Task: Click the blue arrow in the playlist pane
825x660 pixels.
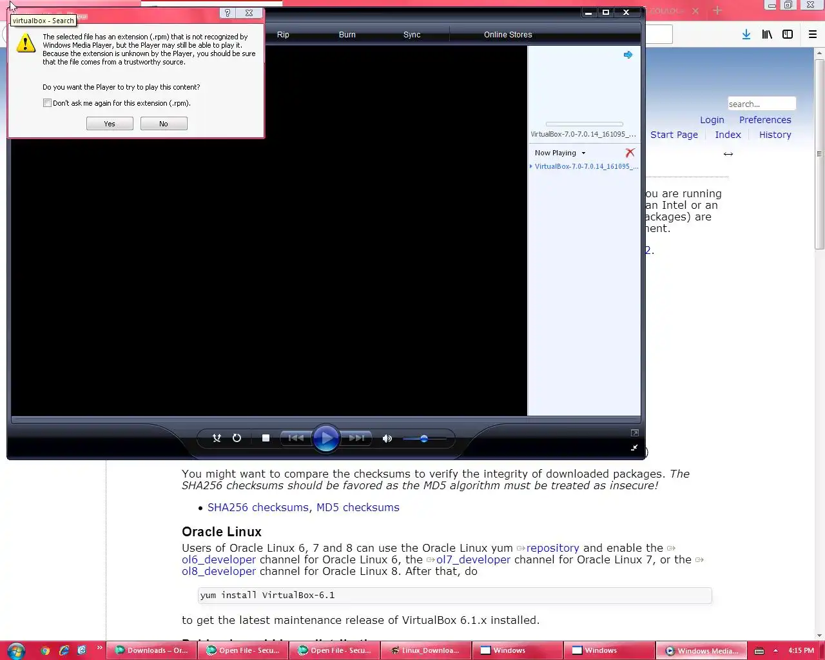Action: 628,55
